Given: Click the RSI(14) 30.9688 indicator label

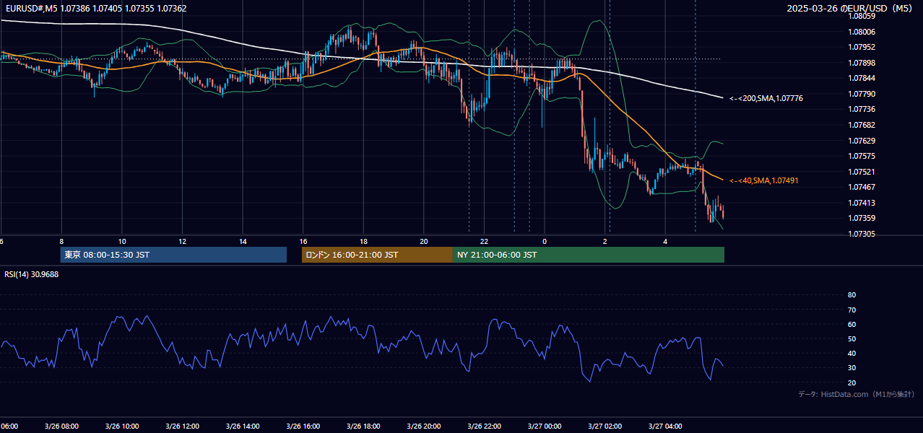Looking at the screenshot, I should pyautogui.click(x=32, y=274).
